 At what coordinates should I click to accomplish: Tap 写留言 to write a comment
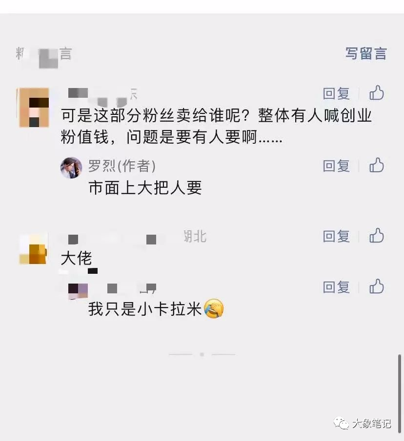point(366,53)
